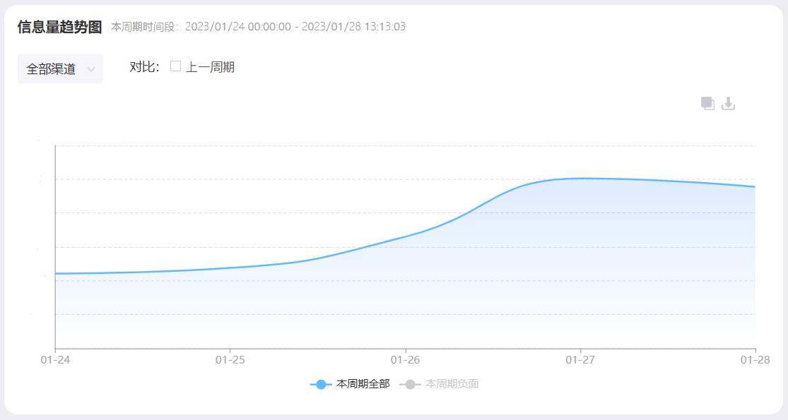This screenshot has height=420, width=788.
Task: Toggle the 本周期全部 legend series
Action: [x=350, y=384]
